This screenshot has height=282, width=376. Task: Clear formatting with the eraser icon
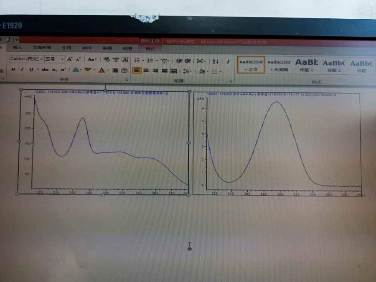click(x=107, y=59)
